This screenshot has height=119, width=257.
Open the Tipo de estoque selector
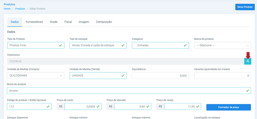point(98,45)
